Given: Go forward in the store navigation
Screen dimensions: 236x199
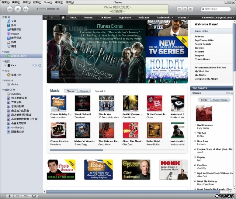Looking at the screenshot, I should coord(52,17).
